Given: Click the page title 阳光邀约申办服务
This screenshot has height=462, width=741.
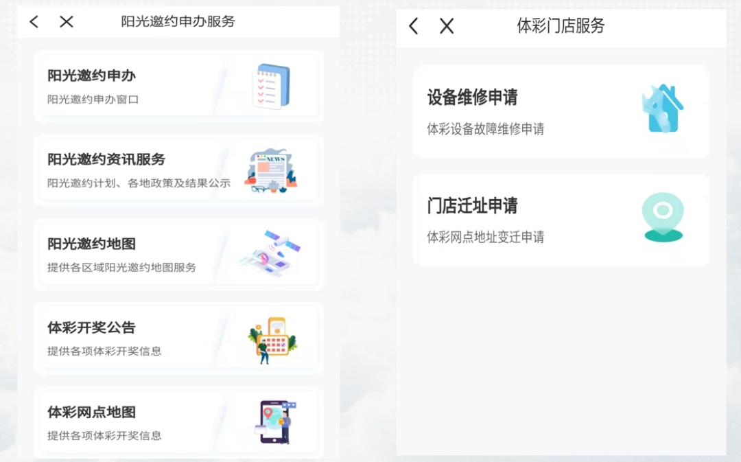Looking at the screenshot, I should 178,21.
